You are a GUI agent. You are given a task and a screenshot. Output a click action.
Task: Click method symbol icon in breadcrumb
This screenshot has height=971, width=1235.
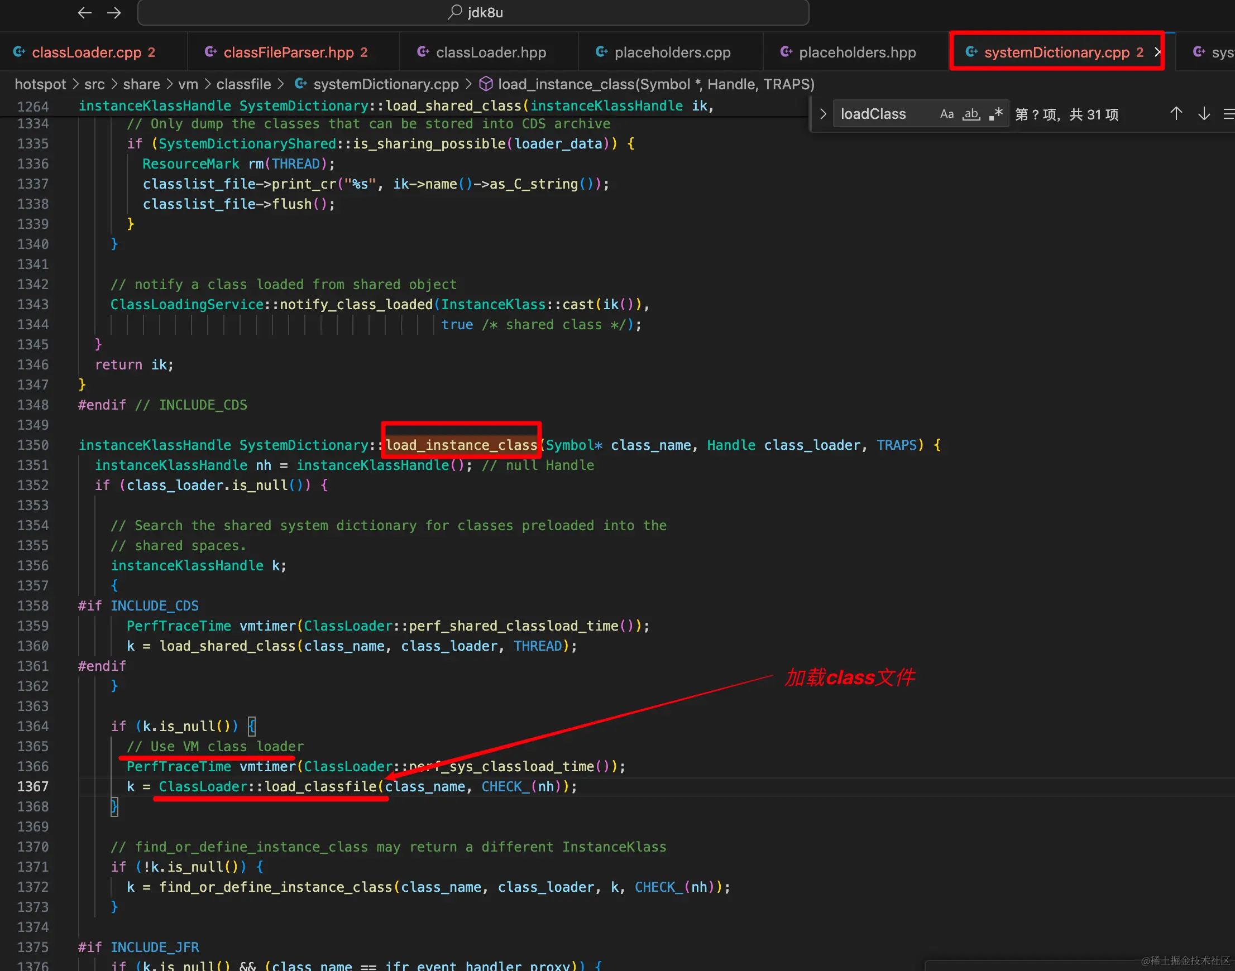[485, 84]
